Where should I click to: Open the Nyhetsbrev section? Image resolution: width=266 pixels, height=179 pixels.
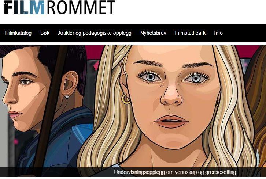pos(153,33)
